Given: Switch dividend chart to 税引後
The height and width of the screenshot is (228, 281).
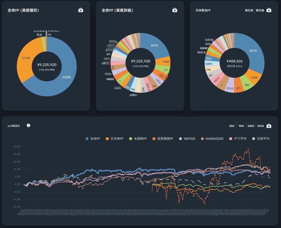Looking at the screenshot, I should 260,10.
